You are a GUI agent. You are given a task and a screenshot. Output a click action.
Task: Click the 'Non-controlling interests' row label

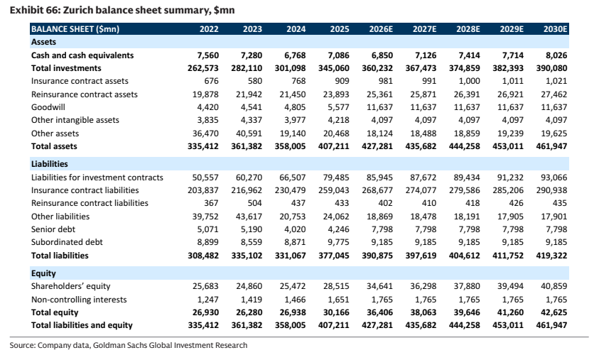[79, 300]
